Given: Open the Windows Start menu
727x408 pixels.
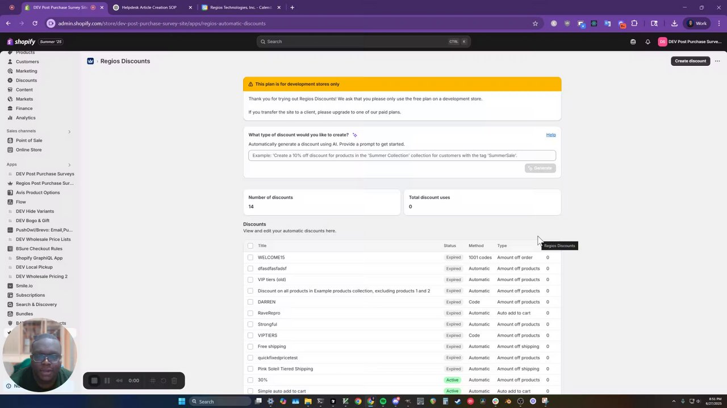Looking at the screenshot, I should point(182,401).
